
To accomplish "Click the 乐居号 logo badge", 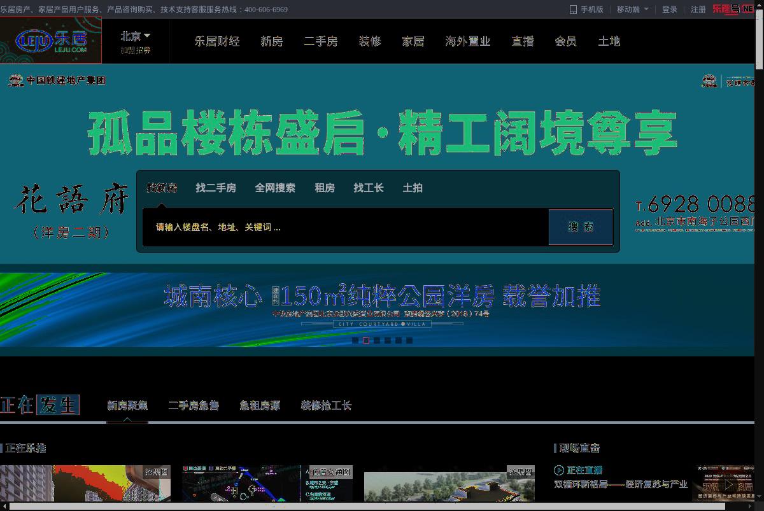I will pos(733,9).
